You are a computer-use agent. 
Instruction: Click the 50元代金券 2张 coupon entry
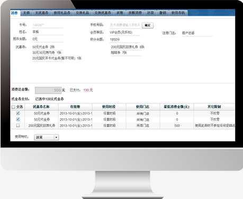coord(43,47)
